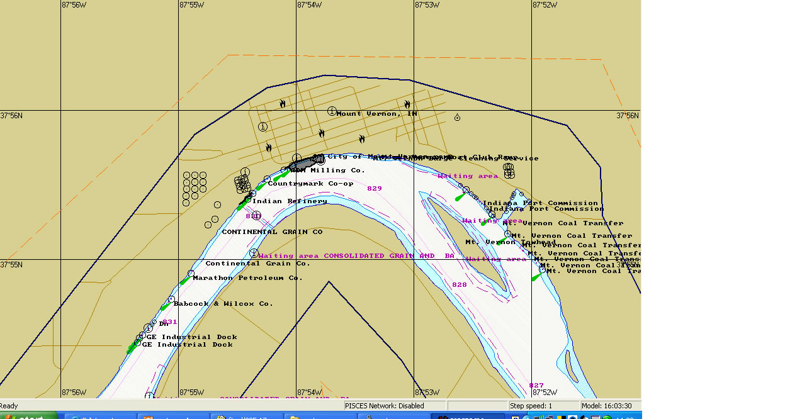802x419 pixels.
Task: Click green buoy below upper Waiting area label
Action: point(461,197)
